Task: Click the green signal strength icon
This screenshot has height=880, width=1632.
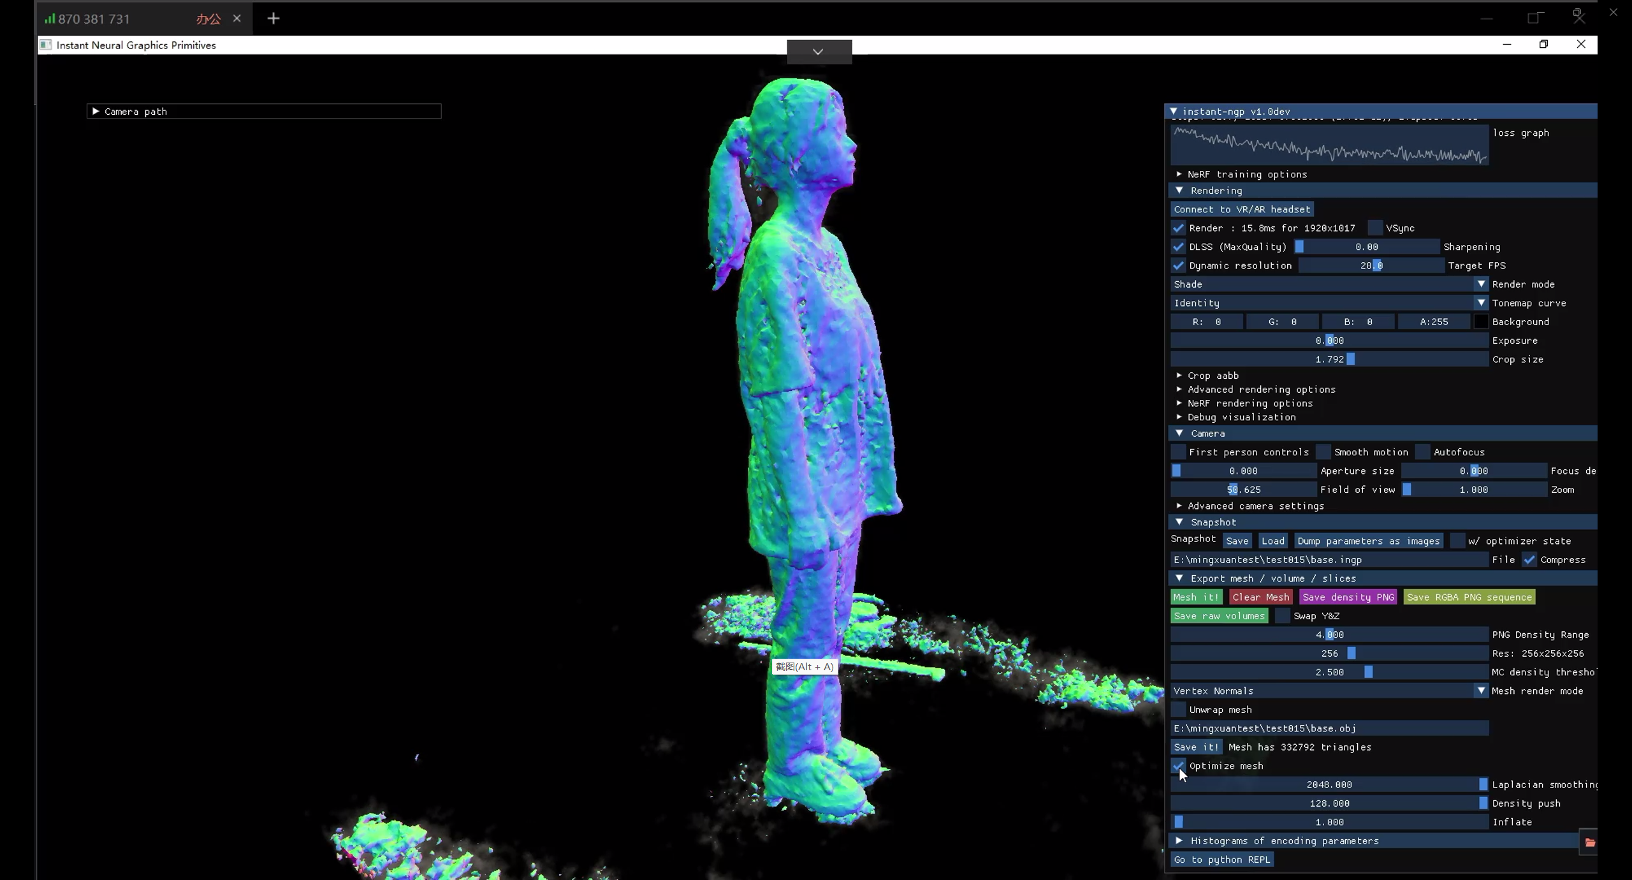Action: [50, 18]
